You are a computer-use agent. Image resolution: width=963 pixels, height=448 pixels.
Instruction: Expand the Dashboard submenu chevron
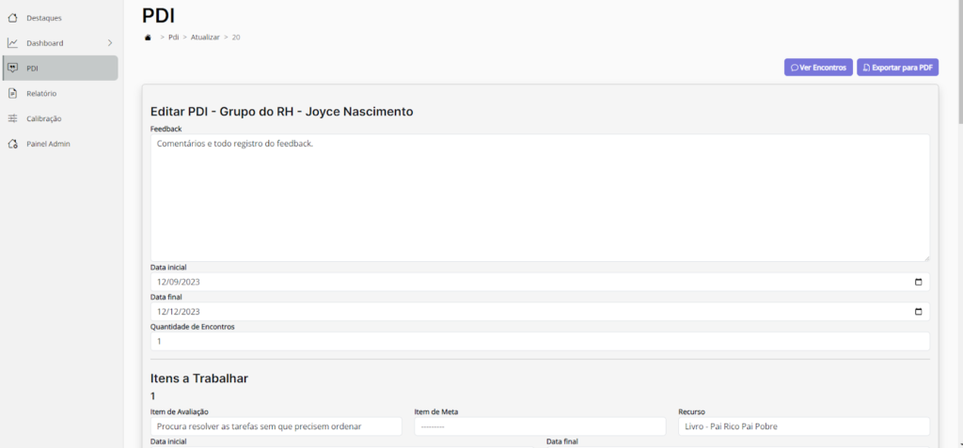[109, 43]
